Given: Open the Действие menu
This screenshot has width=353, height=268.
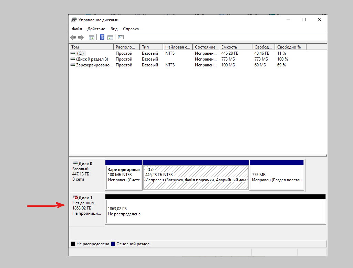Looking at the screenshot, I should (x=96, y=29).
